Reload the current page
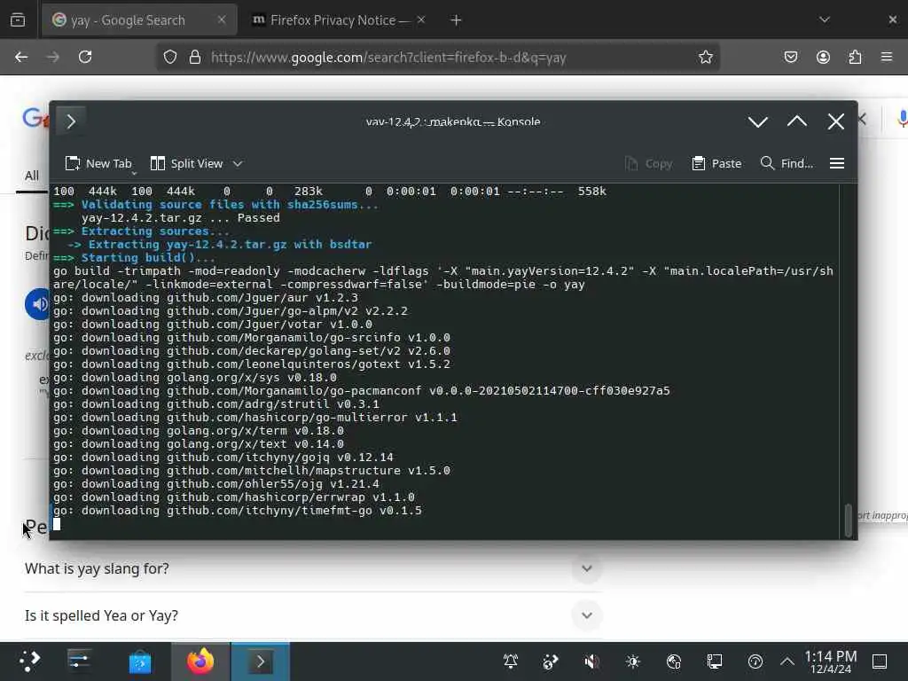The height and width of the screenshot is (681, 908). pos(85,58)
